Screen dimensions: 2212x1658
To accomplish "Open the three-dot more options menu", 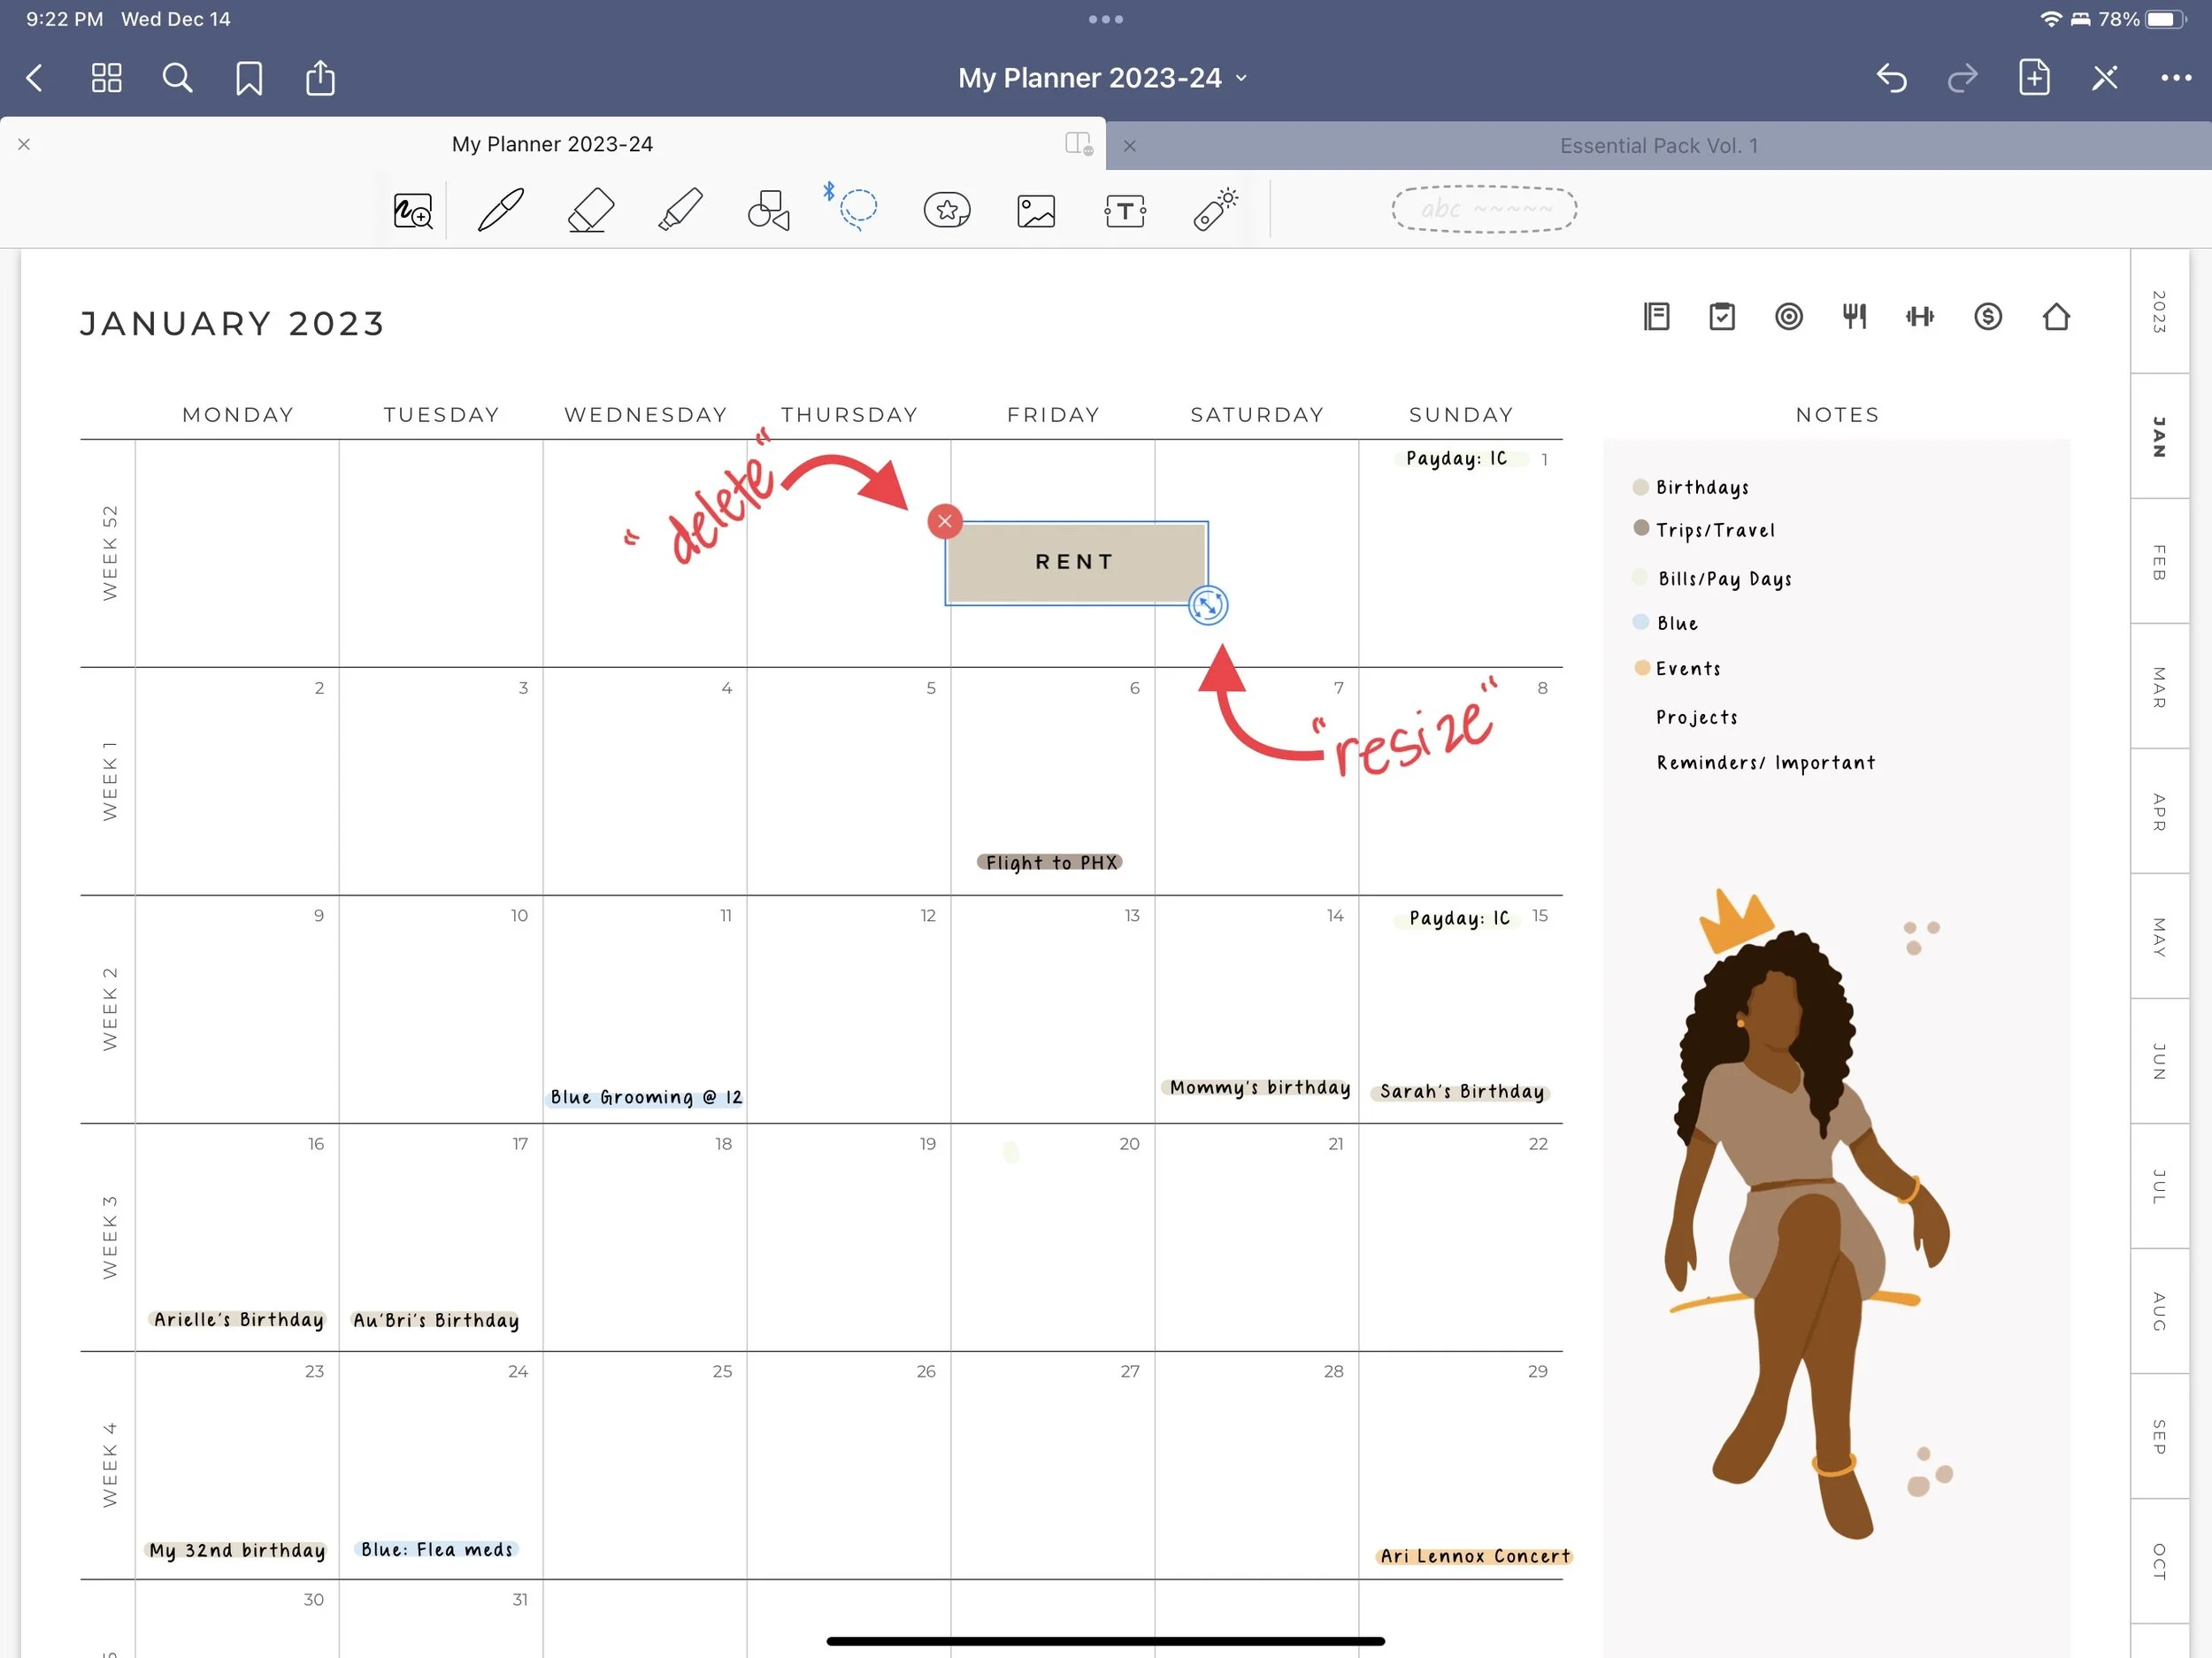I will pos(2175,78).
